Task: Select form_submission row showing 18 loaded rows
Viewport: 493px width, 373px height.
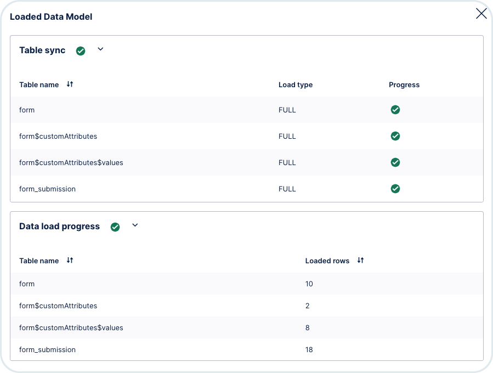Action: pos(247,349)
